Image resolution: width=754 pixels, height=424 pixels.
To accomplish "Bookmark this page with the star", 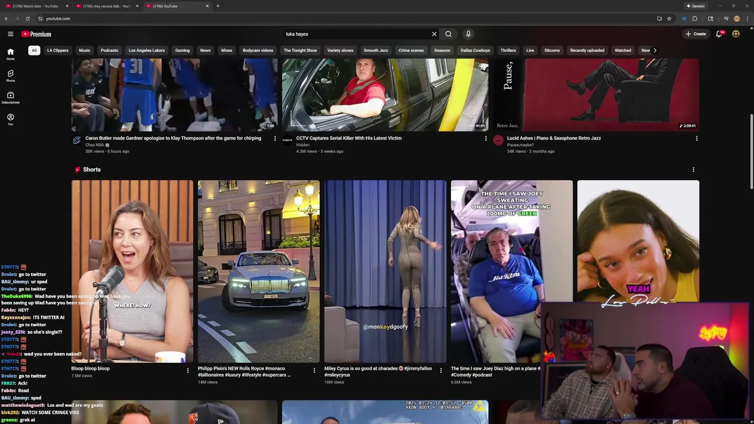I will click(x=669, y=18).
